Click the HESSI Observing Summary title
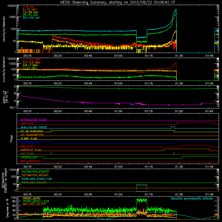This screenshot has height=222, width=222. [x=118, y=2]
